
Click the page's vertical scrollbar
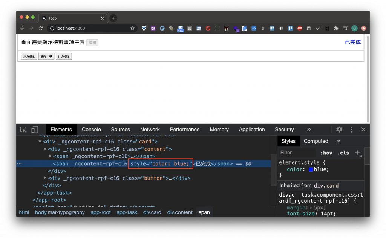click(368, 79)
